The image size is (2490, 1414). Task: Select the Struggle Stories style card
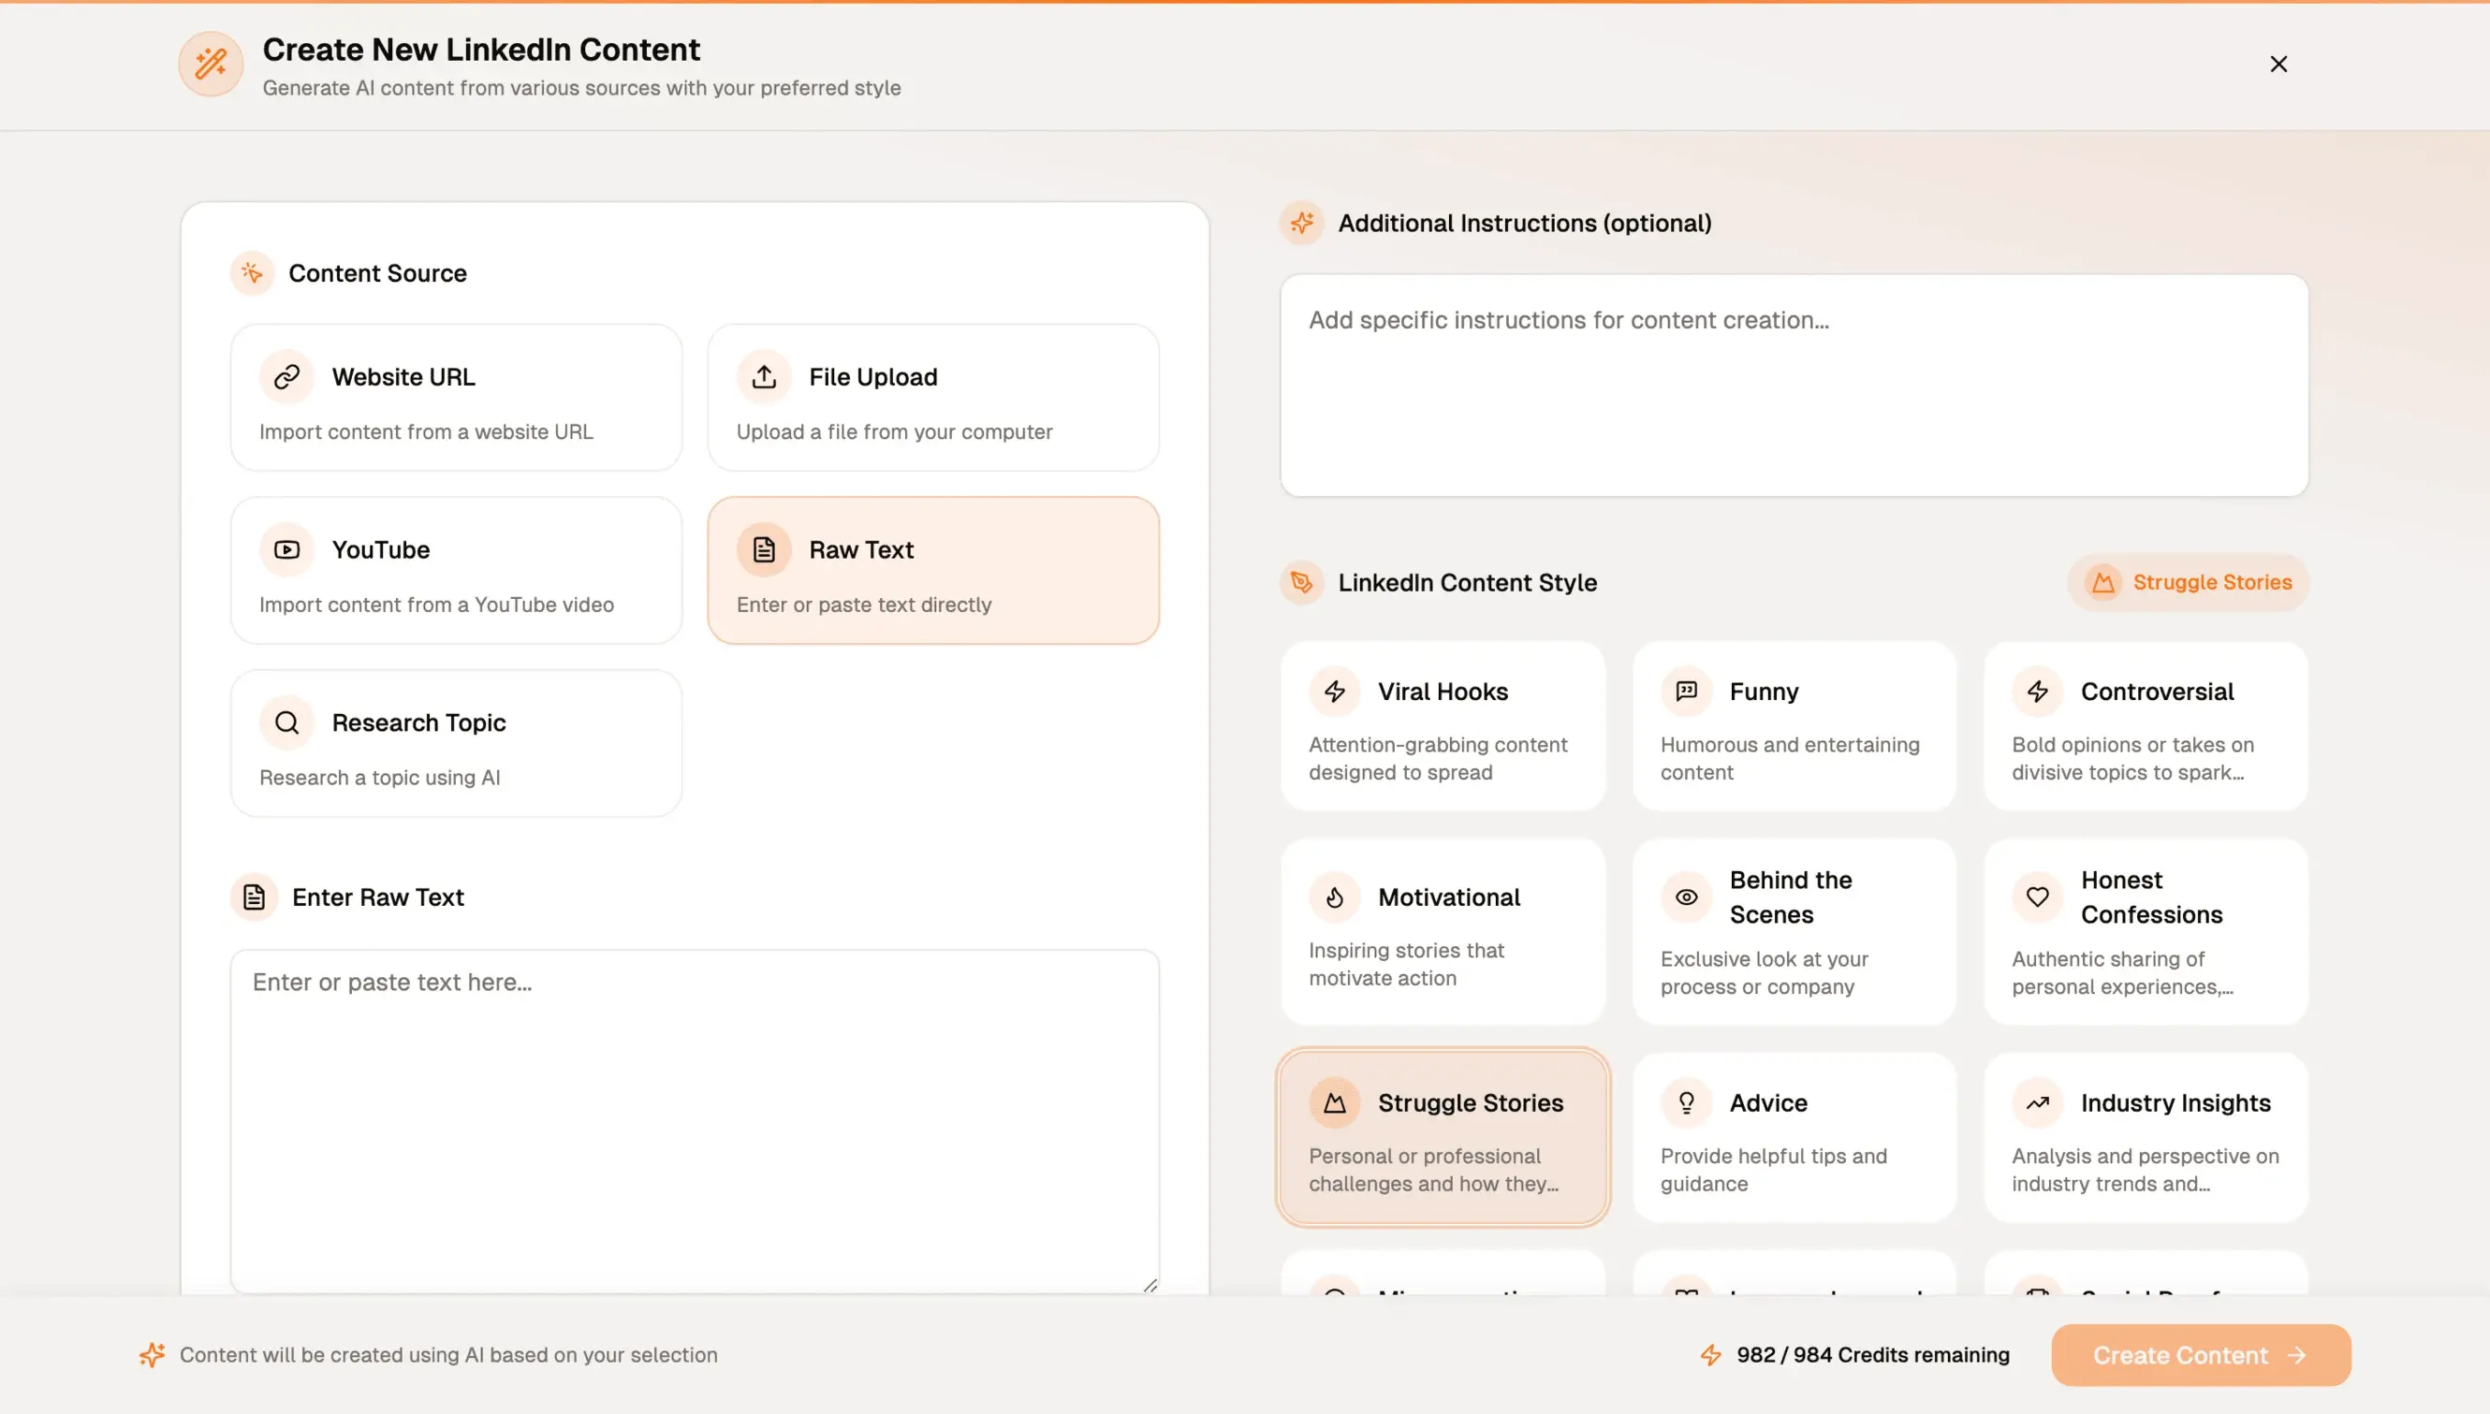1443,1138
